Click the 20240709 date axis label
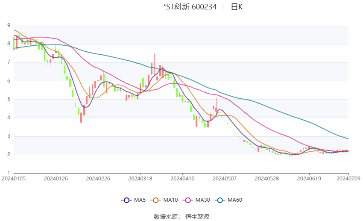 (x=348, y=179)
